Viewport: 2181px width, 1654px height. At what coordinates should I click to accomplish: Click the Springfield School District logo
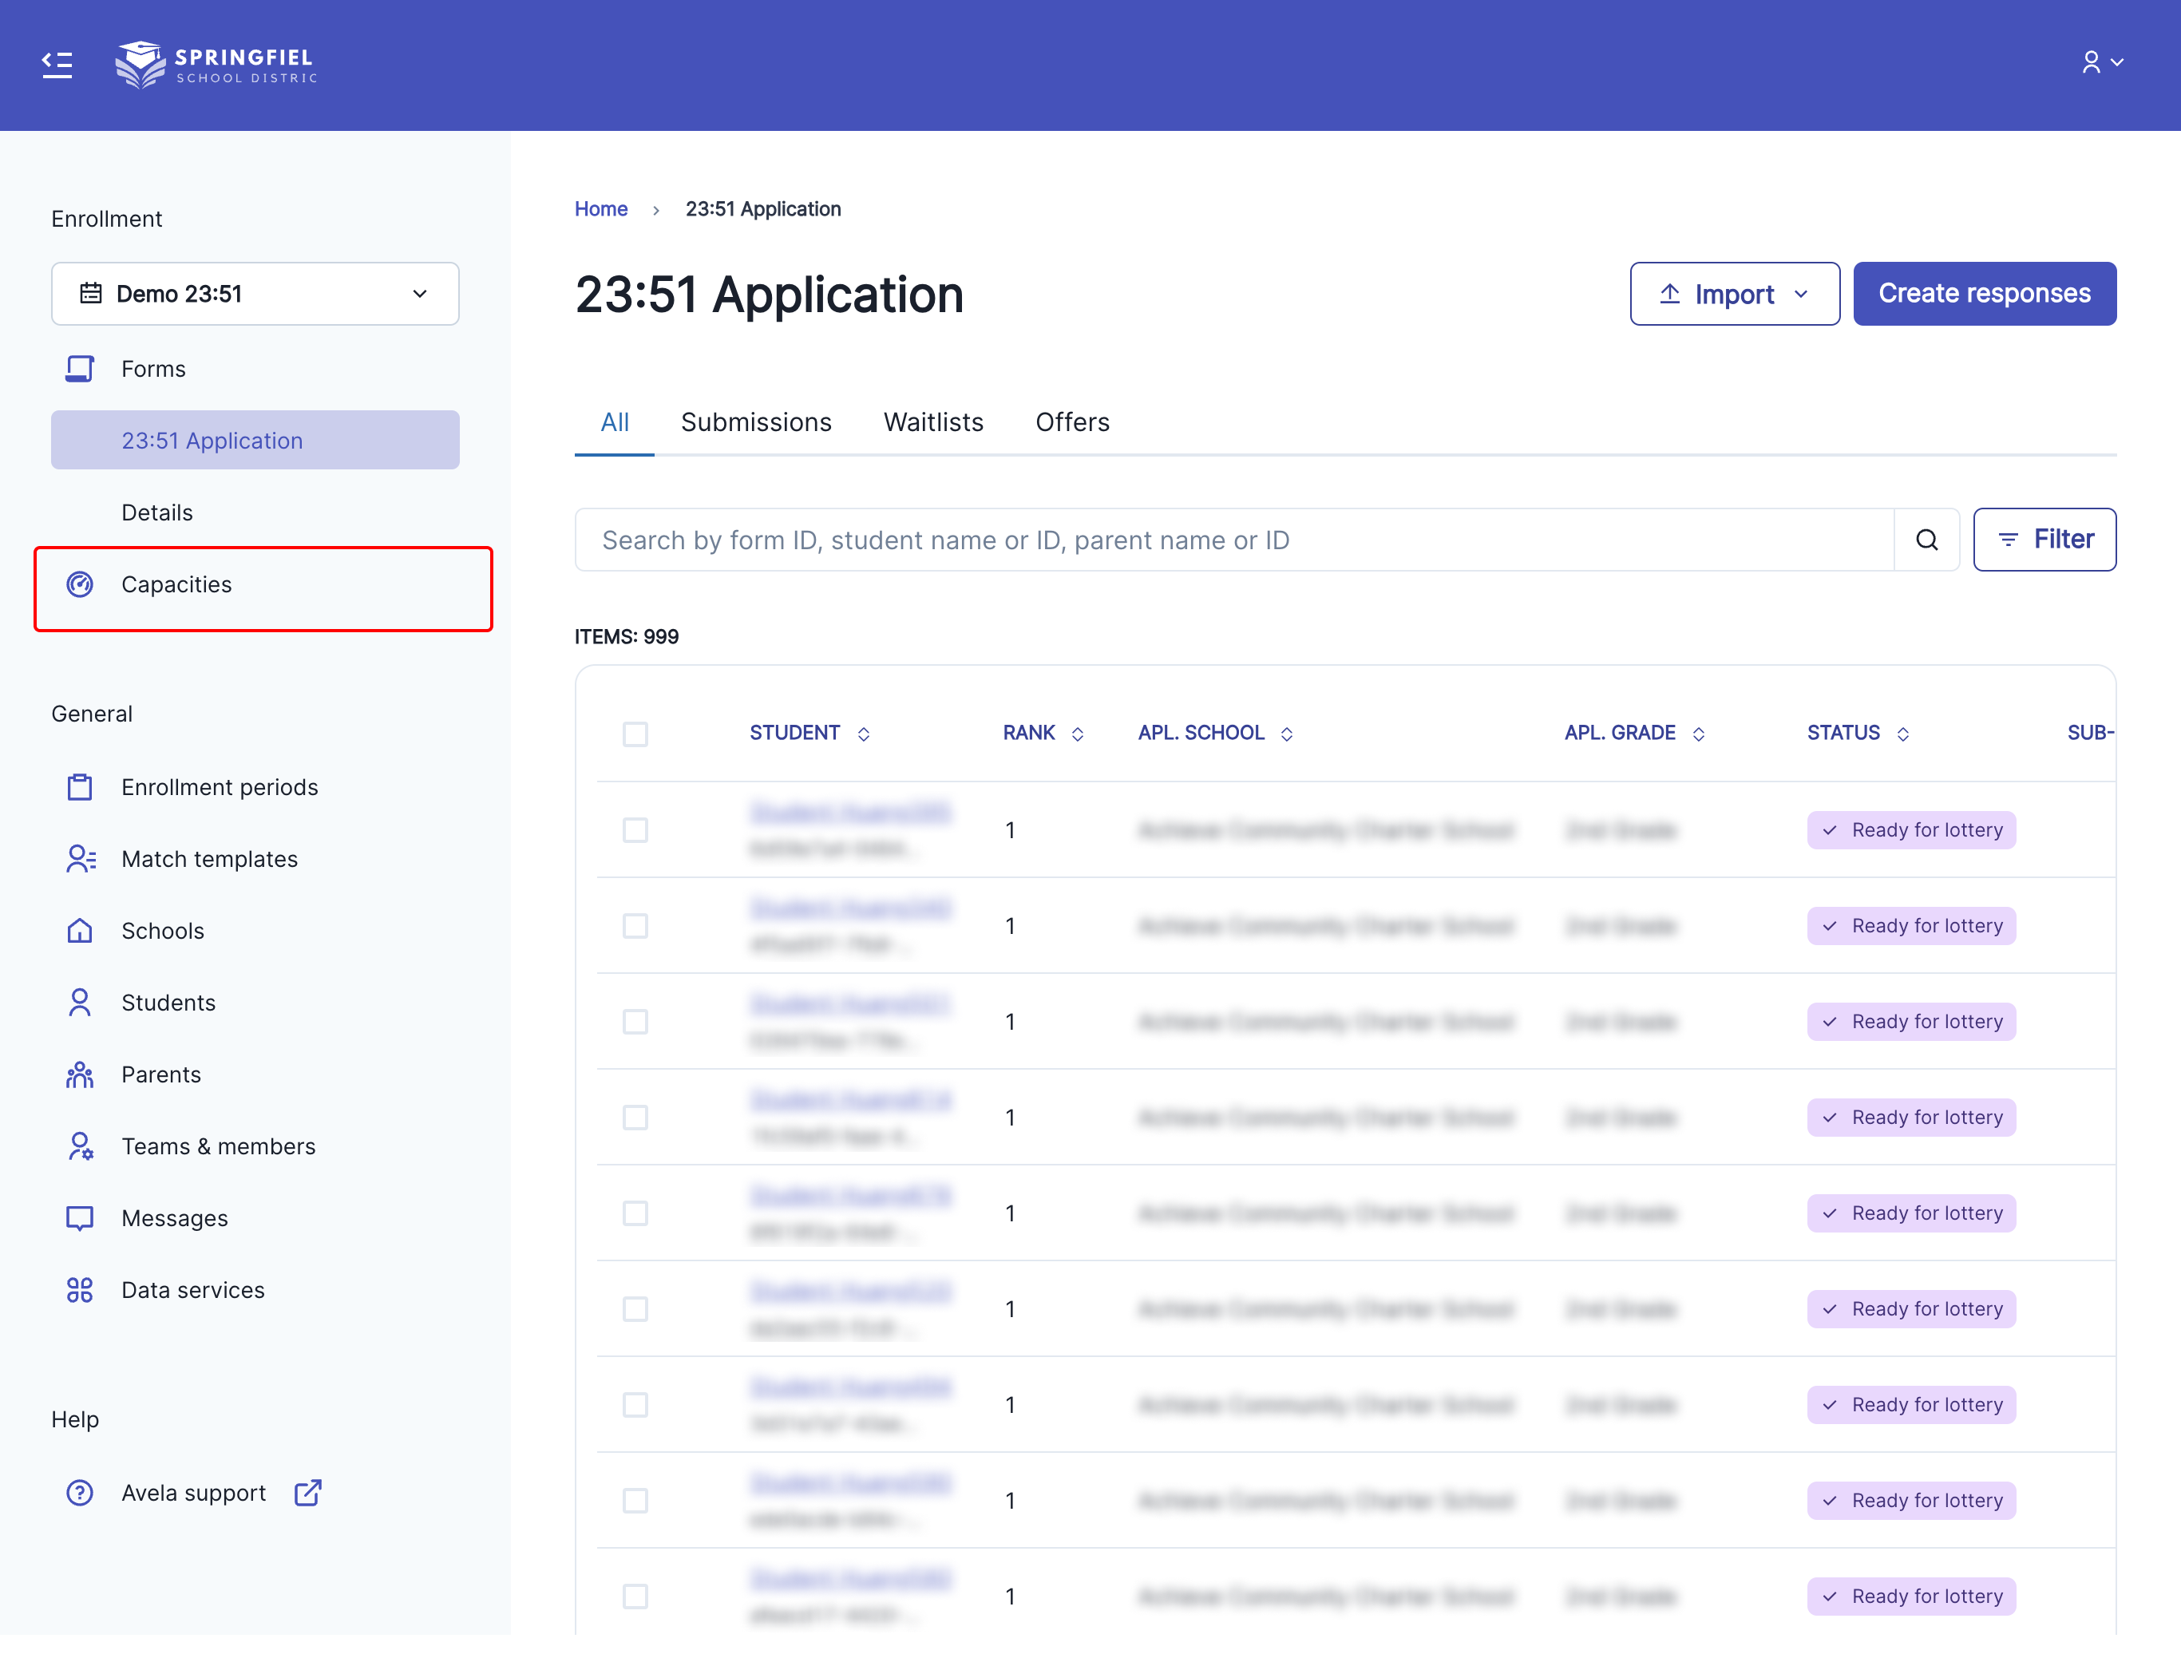pos(217,64)
